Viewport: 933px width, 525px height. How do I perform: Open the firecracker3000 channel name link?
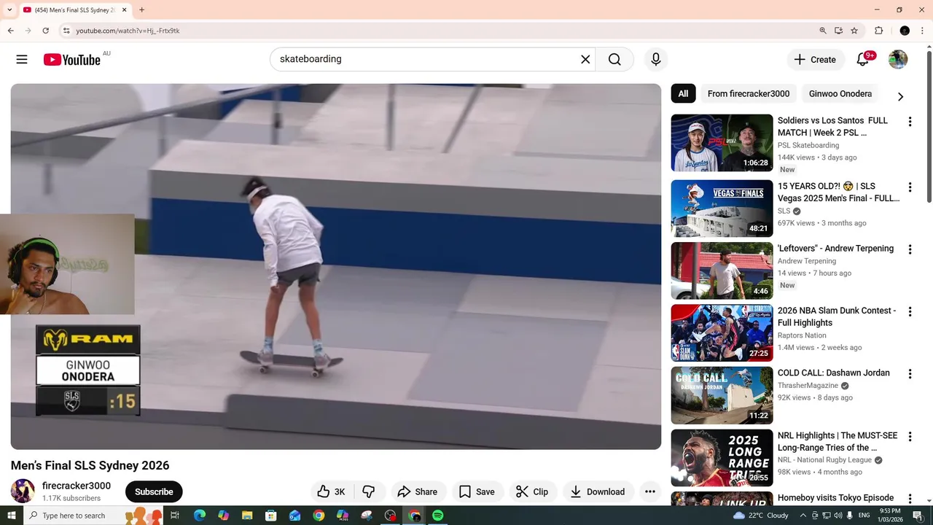tap(77, 486)
